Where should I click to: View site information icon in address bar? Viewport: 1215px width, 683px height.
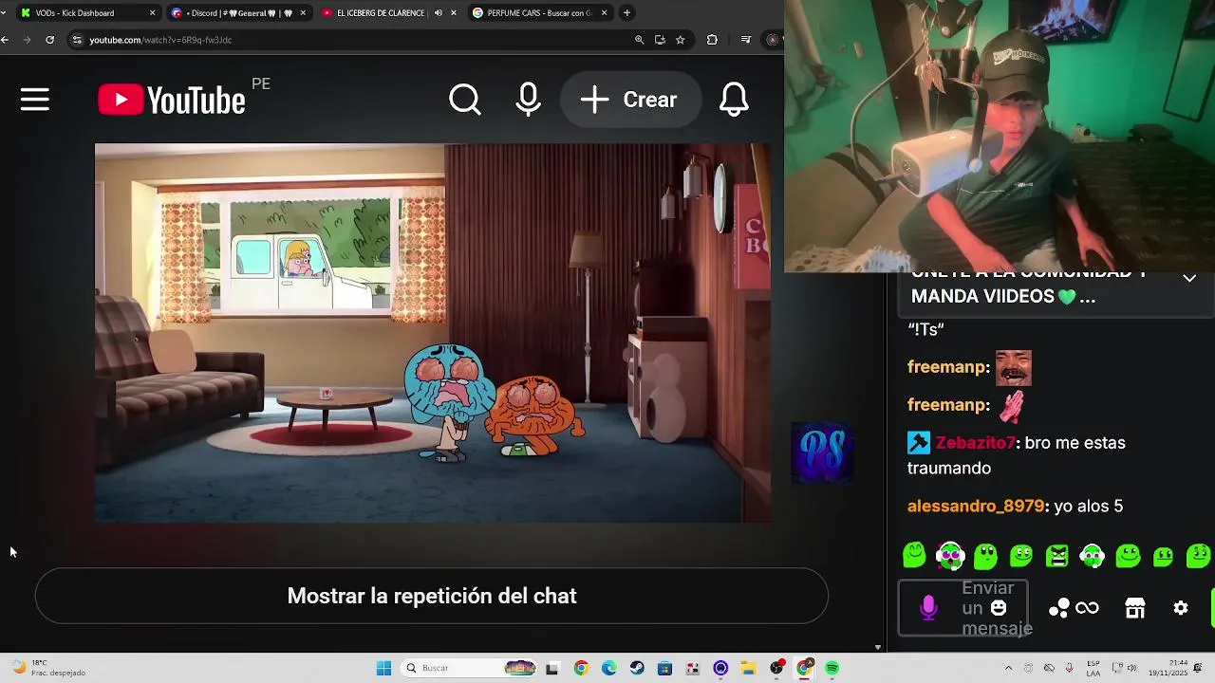coord(77,40)
